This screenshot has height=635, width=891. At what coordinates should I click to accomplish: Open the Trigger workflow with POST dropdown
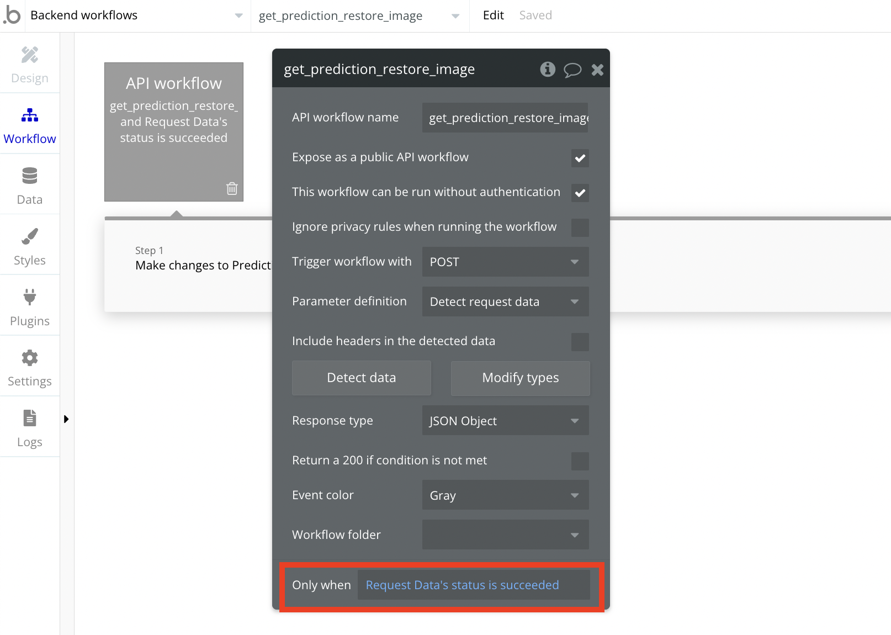pyautogui.click(x=505, y=262)
